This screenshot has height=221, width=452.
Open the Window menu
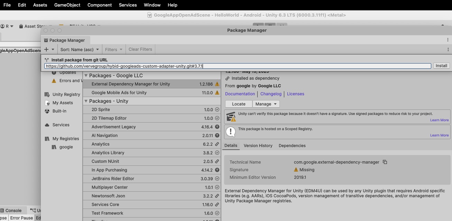pyautogui.click(x=152, y=5)
